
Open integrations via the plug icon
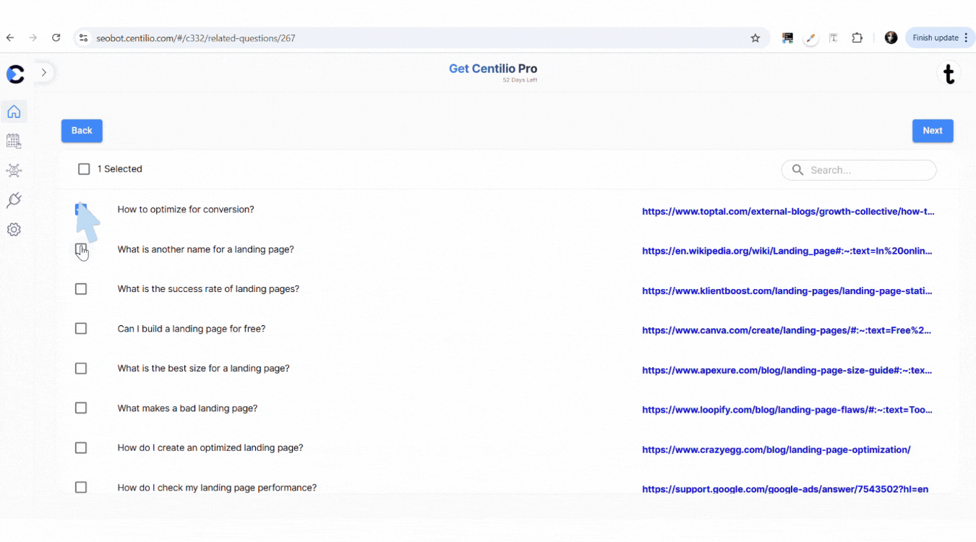(x=14, y=200)
